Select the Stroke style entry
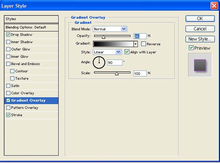220x163 pixels. tap(17, 115)
